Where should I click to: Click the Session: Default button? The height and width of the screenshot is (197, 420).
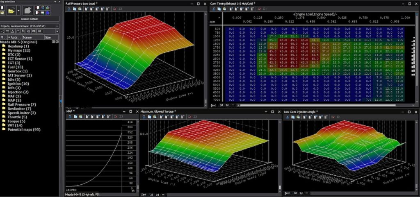tap(29, 19)
